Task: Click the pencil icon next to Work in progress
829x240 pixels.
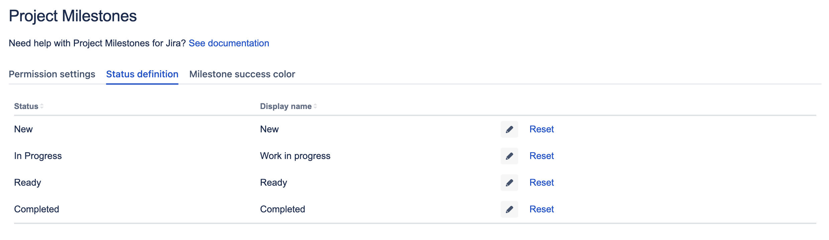Action: 509,156
